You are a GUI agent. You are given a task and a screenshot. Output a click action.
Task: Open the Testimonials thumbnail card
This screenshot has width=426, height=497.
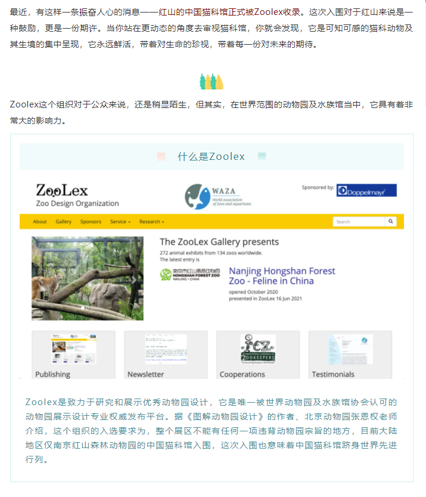click(350, 354)
